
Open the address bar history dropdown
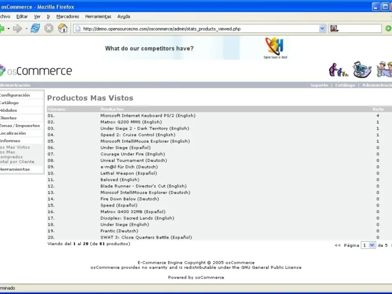(322, 28)
